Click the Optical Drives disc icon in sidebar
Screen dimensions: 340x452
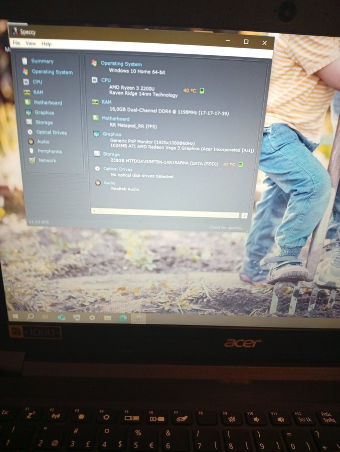click(x=30, y=132)
